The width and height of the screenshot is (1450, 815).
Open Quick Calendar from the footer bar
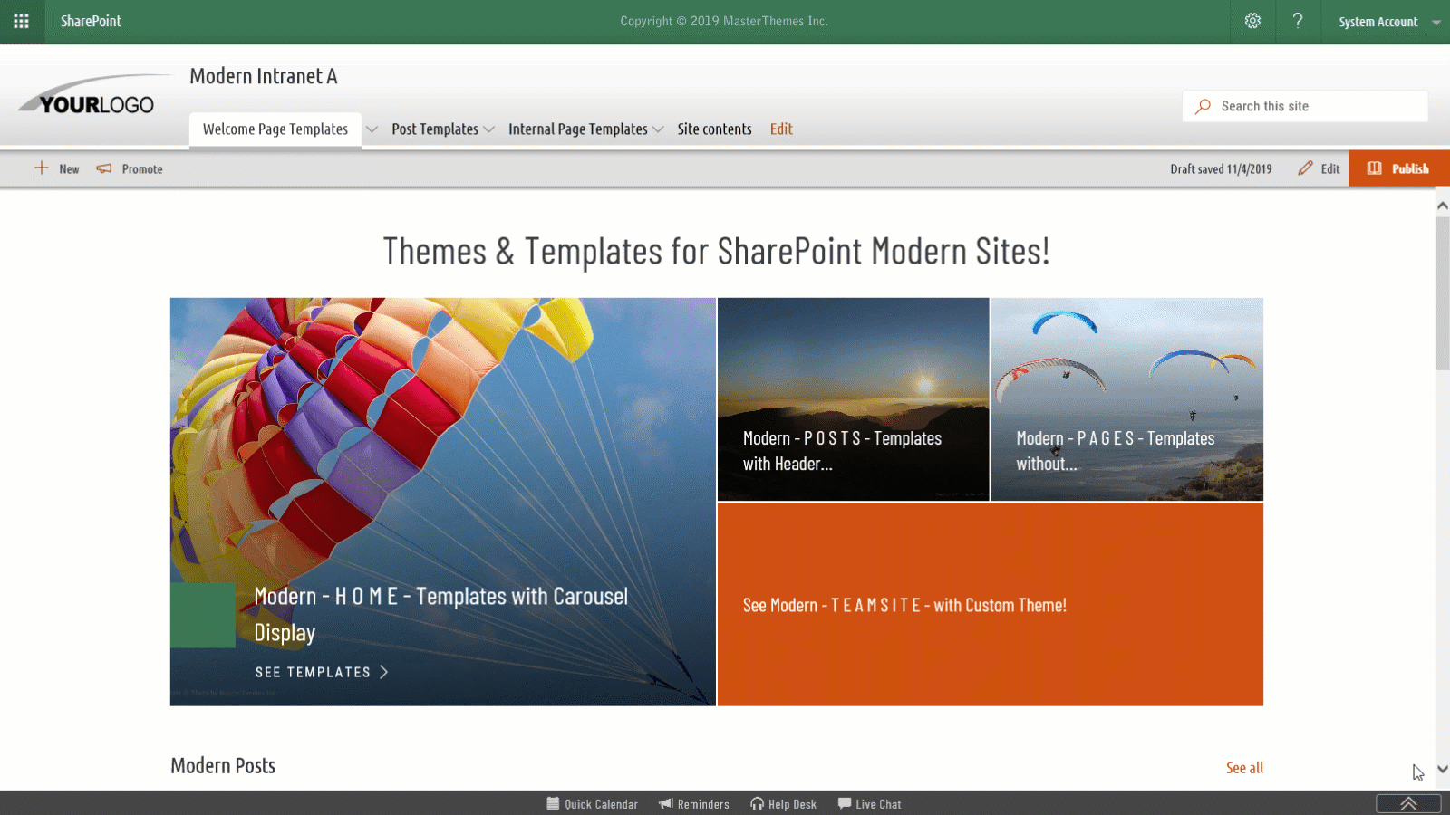click(592, 804)
